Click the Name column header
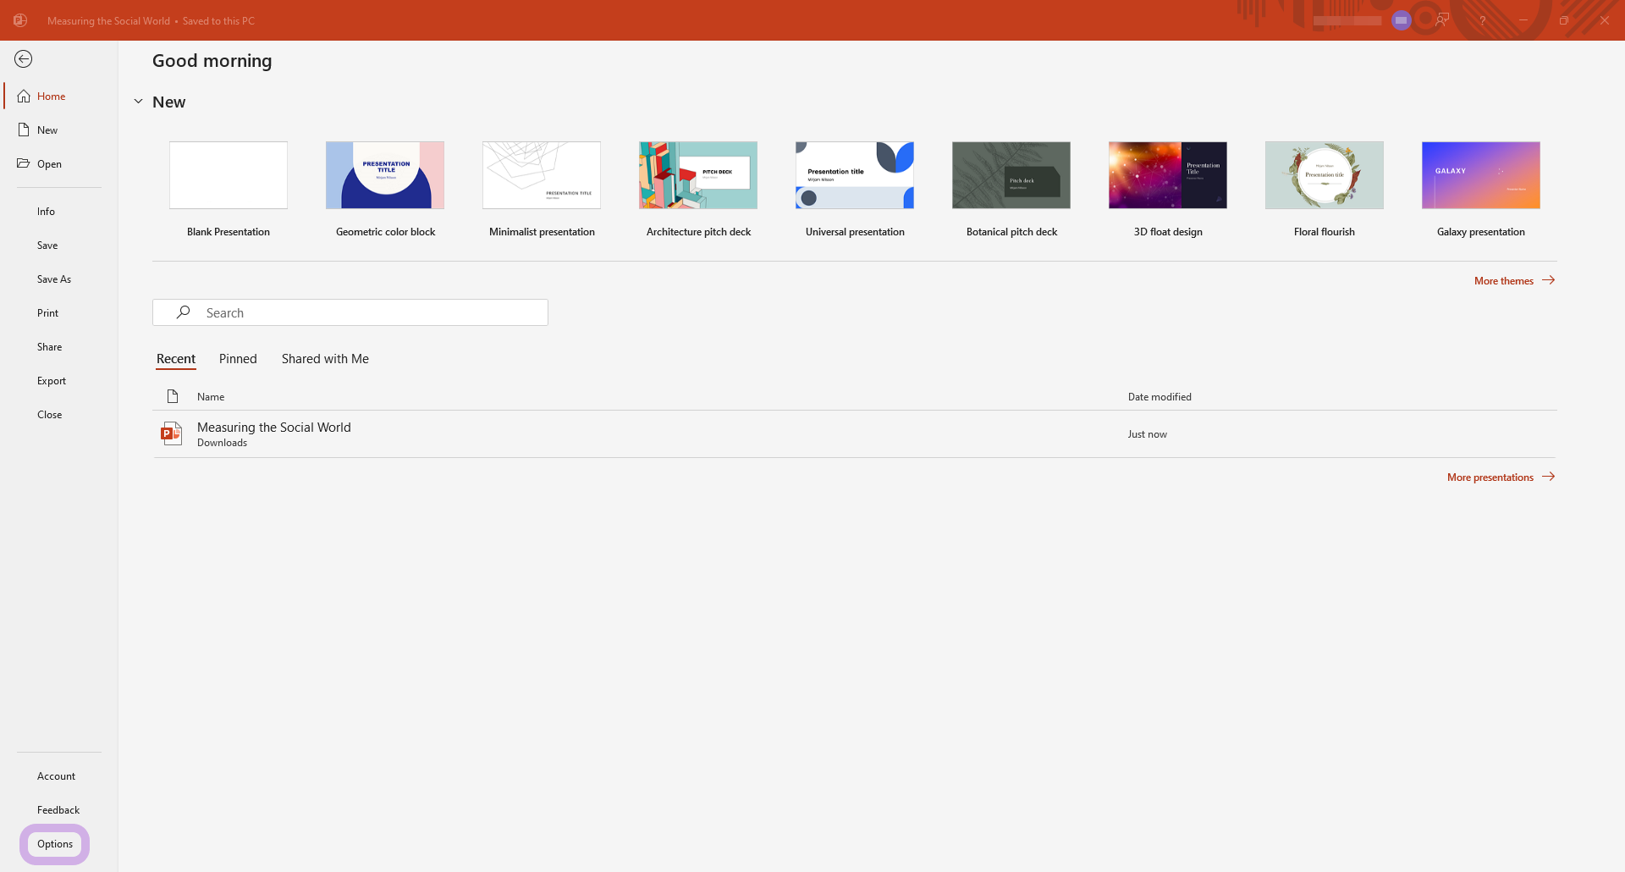1625x872 pixels. click(211, 397)
